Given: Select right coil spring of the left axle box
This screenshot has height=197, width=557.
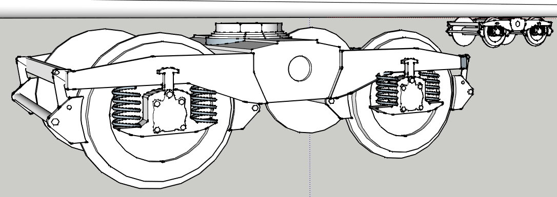Looking at the screenshot, I should click(204, 104).
